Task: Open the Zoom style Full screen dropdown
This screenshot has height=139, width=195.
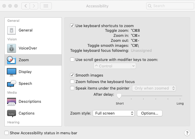Action: (114, 113)
